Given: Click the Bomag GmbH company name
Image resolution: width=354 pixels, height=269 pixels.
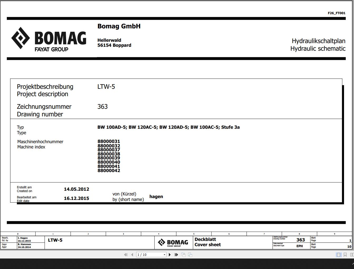Looking at the screenshot, I should (119, 26).
